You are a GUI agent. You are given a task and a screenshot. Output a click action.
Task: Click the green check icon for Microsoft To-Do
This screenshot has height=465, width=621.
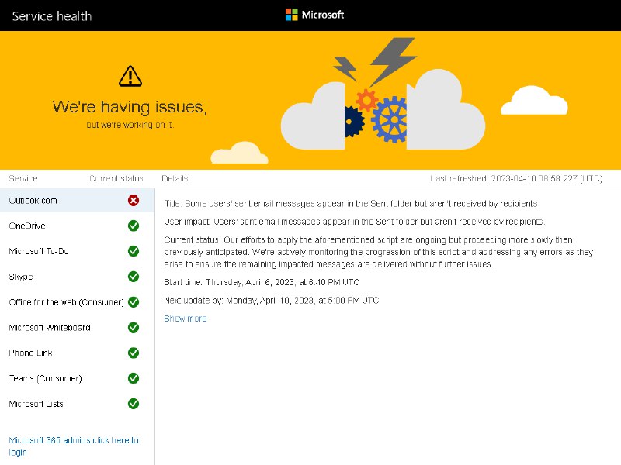point(134,251)
